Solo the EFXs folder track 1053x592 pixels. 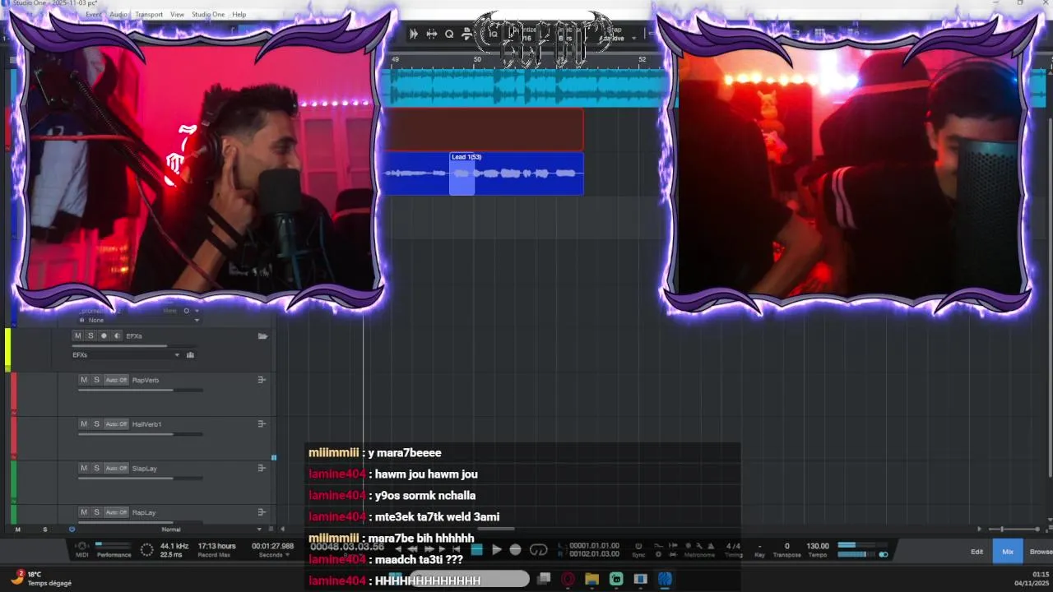(90, 335)
